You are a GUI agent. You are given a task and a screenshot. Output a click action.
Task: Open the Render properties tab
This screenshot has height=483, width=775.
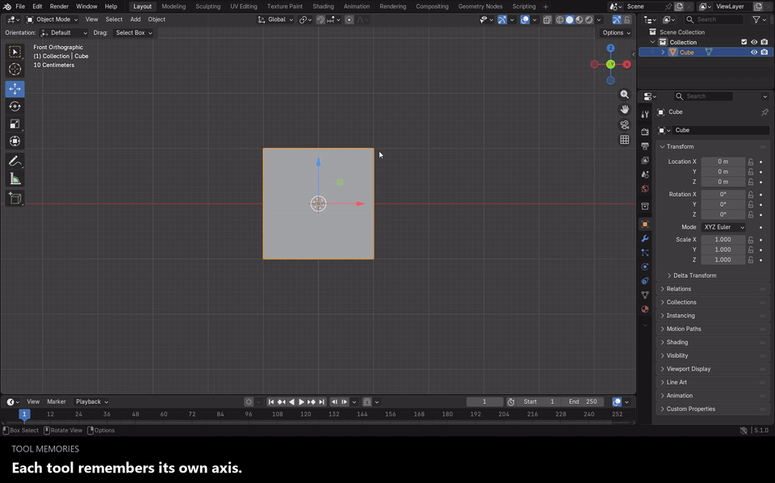[x=645, y=132]
